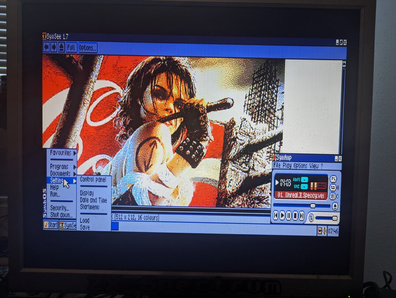Open Security... from start menu
Viewport: 396px width, 298px height.
pos(62,208)
